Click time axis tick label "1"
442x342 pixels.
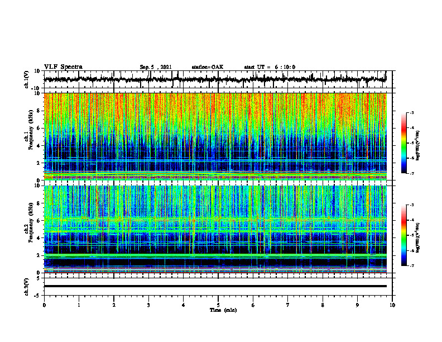coord(79,305)
